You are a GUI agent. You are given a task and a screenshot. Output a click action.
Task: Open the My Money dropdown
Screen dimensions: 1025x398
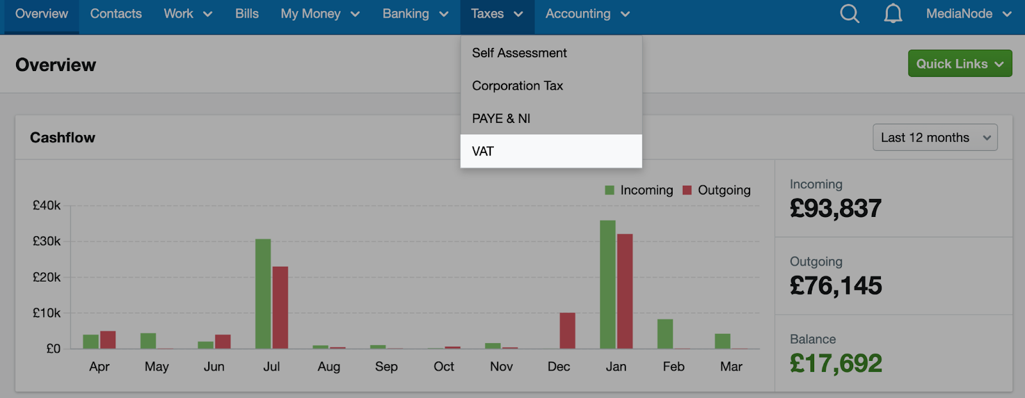click(319, 13)
